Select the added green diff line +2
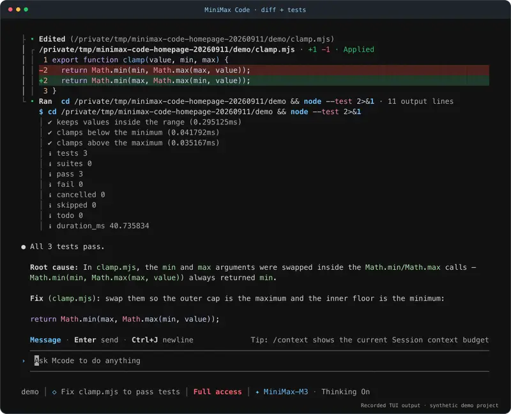The height and width of the screenshot is (414, 511). pos(264,81)
